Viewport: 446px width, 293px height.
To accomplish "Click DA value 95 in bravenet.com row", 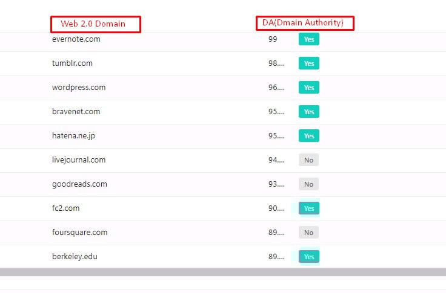I will point(276,112).
